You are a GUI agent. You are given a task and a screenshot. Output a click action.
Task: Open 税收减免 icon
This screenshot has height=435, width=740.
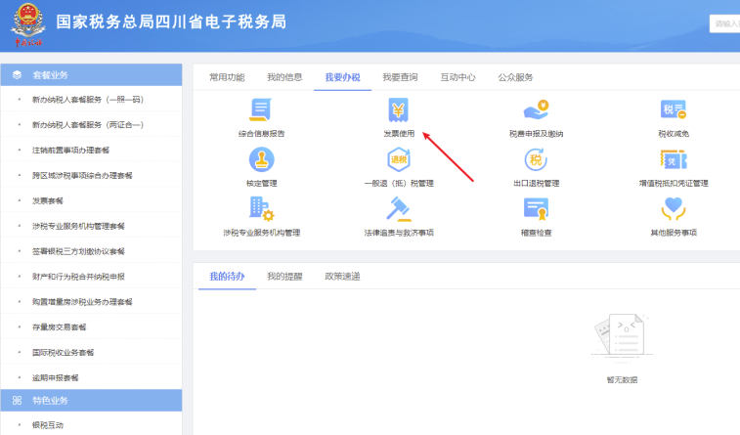click(x=674, y=109)
